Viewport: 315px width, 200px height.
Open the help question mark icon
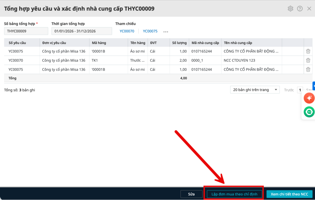300,9
